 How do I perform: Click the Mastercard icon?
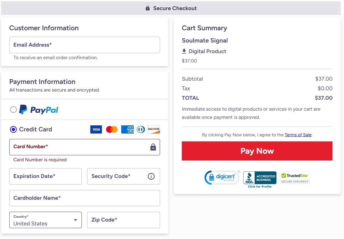[x=111, y=129]
